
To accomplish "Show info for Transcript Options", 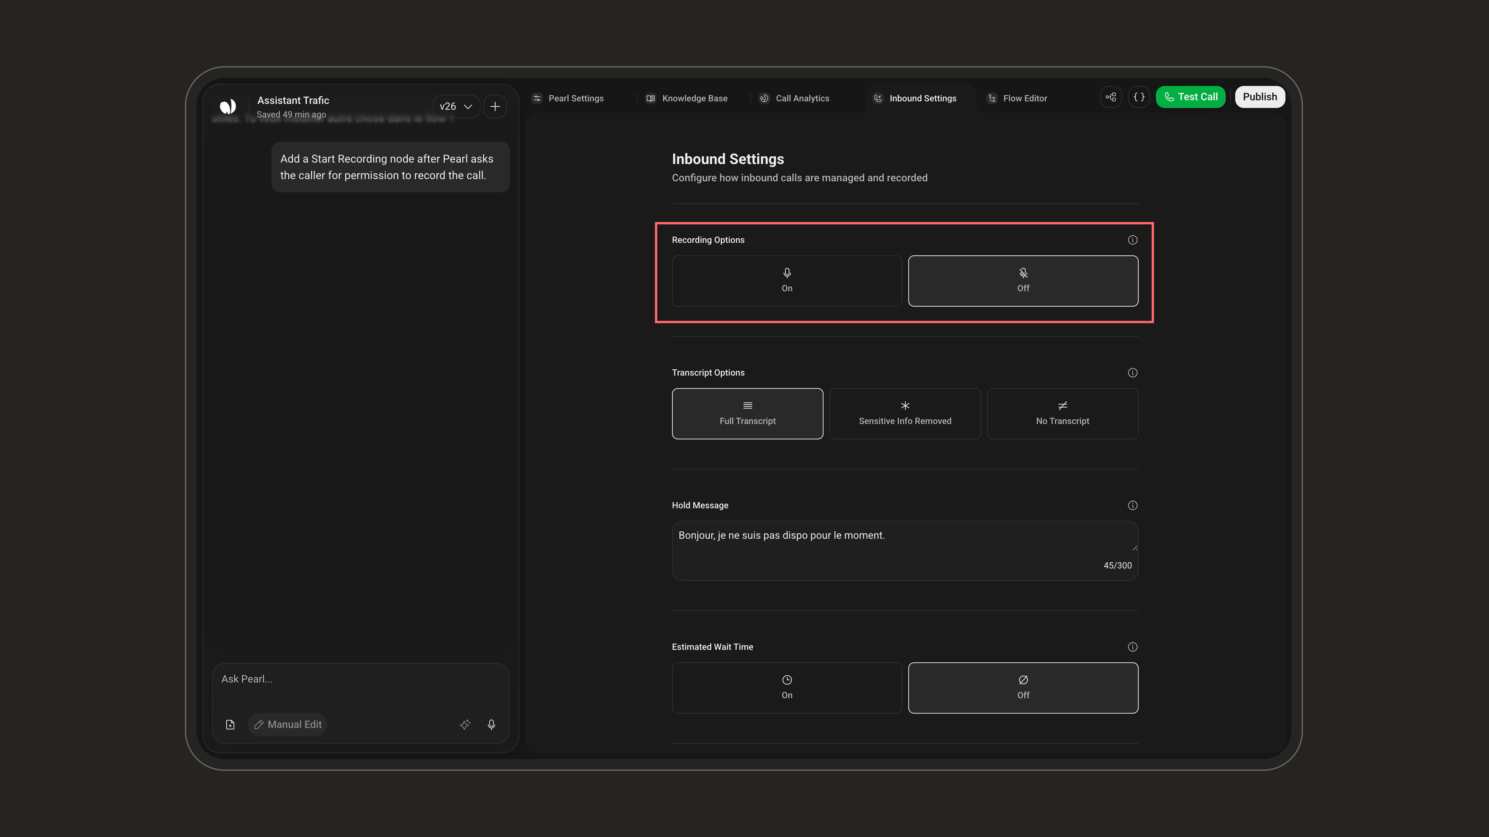I will click(1132, 373).
